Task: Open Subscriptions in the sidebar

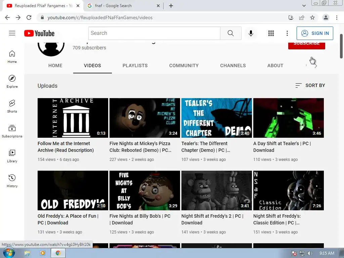Action: 12,131
